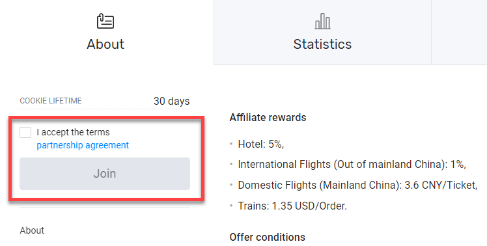Click the Affiliate rewards heading
The height and width of the screenshot is (246, 487).
[x=268, y=117]
